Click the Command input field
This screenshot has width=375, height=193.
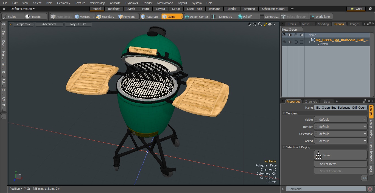tap(326, 189)
